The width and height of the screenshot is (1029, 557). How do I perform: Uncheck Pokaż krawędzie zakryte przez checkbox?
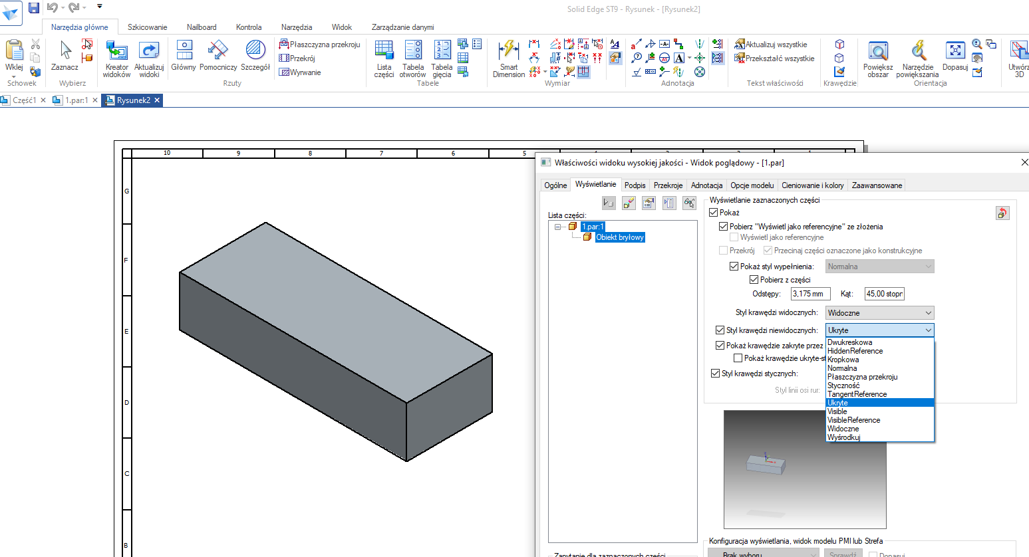pos(720,346)
